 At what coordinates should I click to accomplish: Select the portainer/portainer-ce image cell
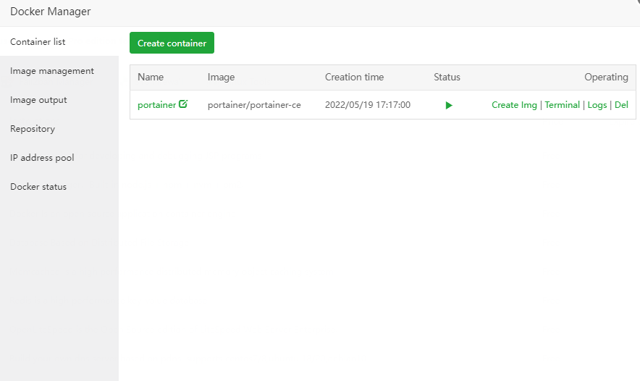(x=254, y=105)
